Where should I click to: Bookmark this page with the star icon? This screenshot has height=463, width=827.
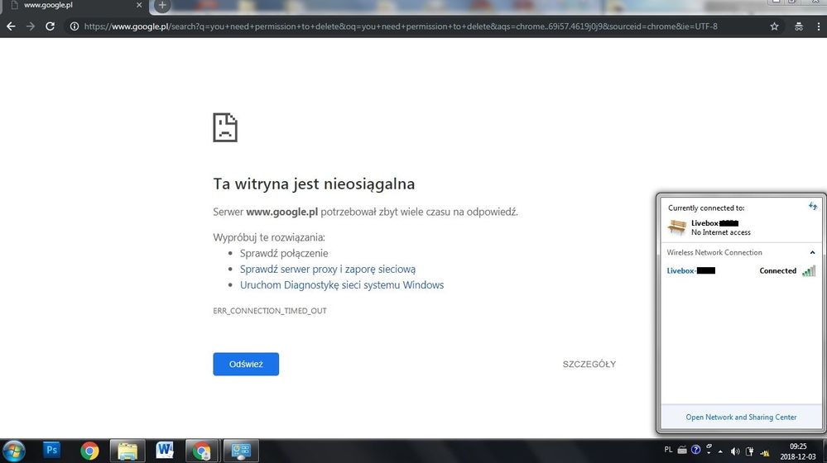774,26
